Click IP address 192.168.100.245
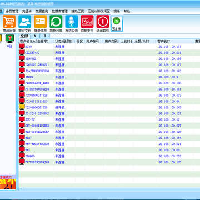This screenshot has width=200, height=200. pyautogui.click(x=169, y=107)
